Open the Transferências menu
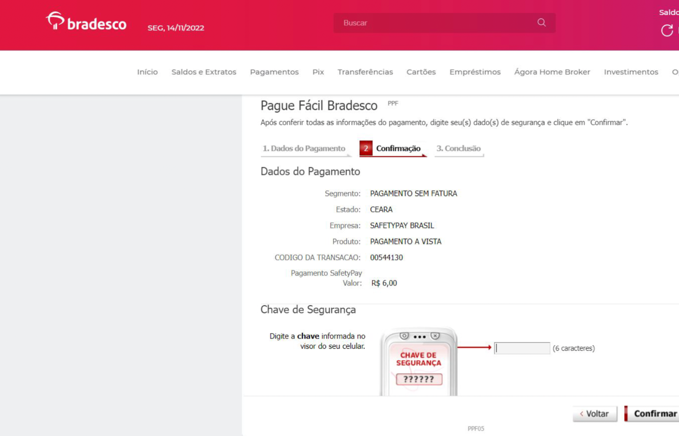The height and width of the screenshot is (436, 679). point(365,72)
